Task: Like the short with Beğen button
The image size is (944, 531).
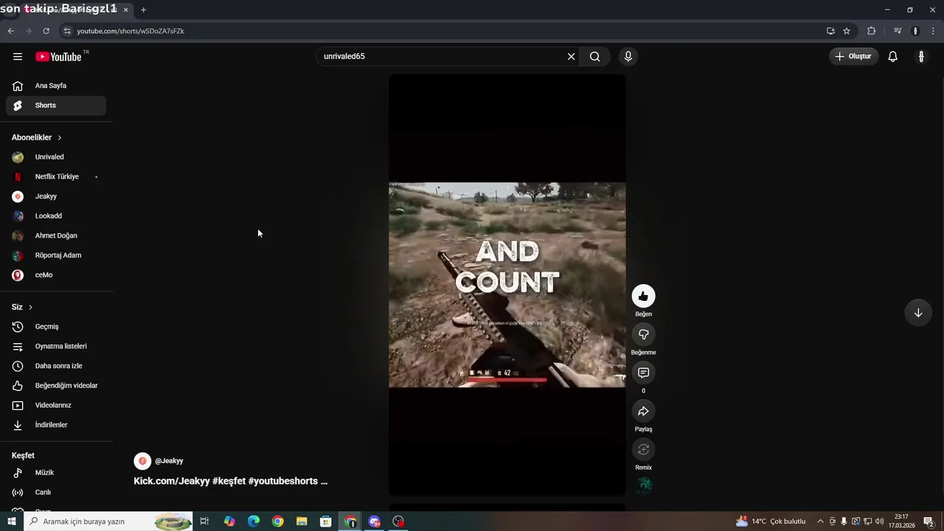Action: [643, 296]
